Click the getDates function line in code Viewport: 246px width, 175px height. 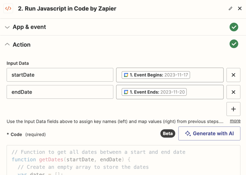(71, 160)
